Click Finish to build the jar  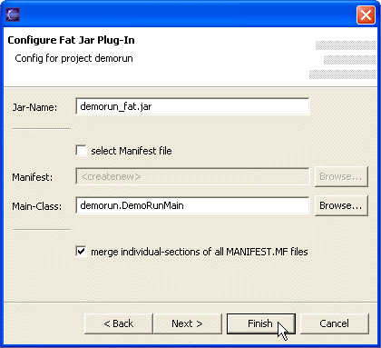(x=260, y=323)
